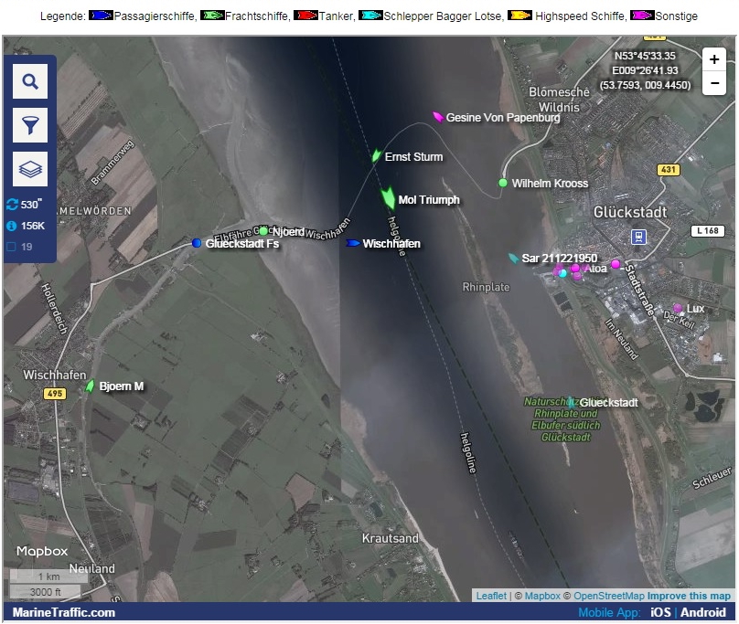Click the Gesine Von Papenburg vessel marker
This screenshot has width=739, height=624.
pos(438,117)
